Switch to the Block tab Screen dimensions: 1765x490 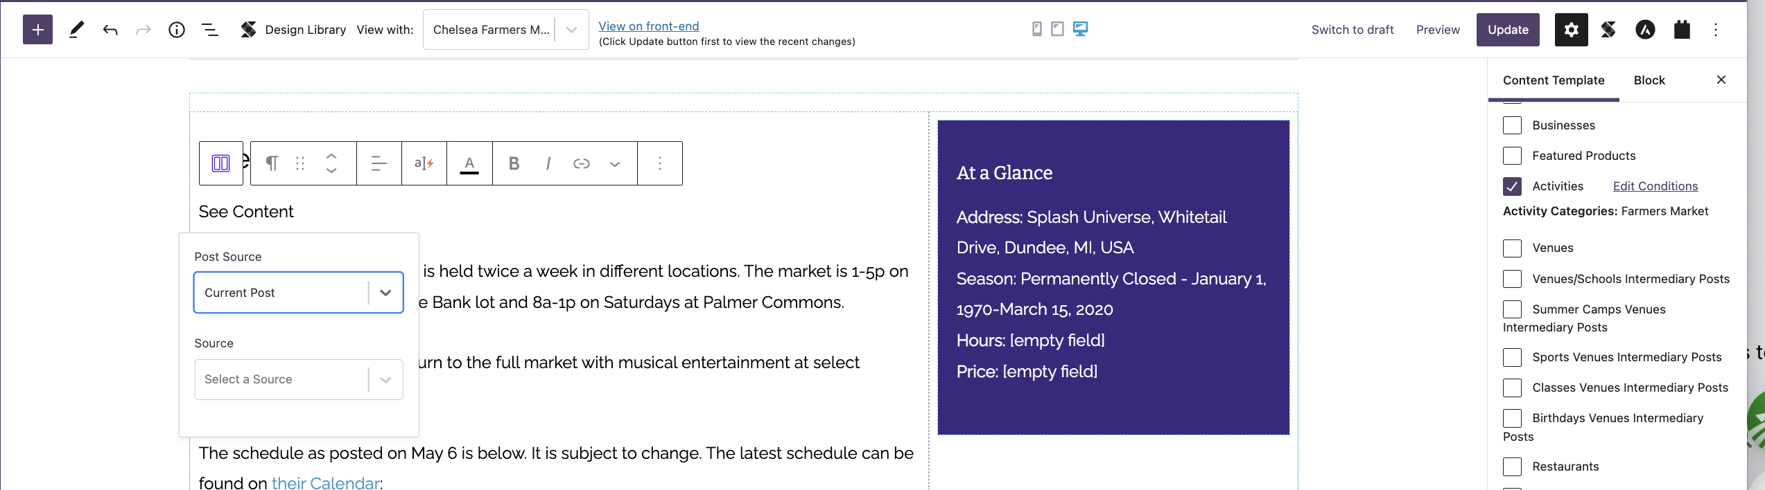pyautogui.click(x=1649, y=80)
